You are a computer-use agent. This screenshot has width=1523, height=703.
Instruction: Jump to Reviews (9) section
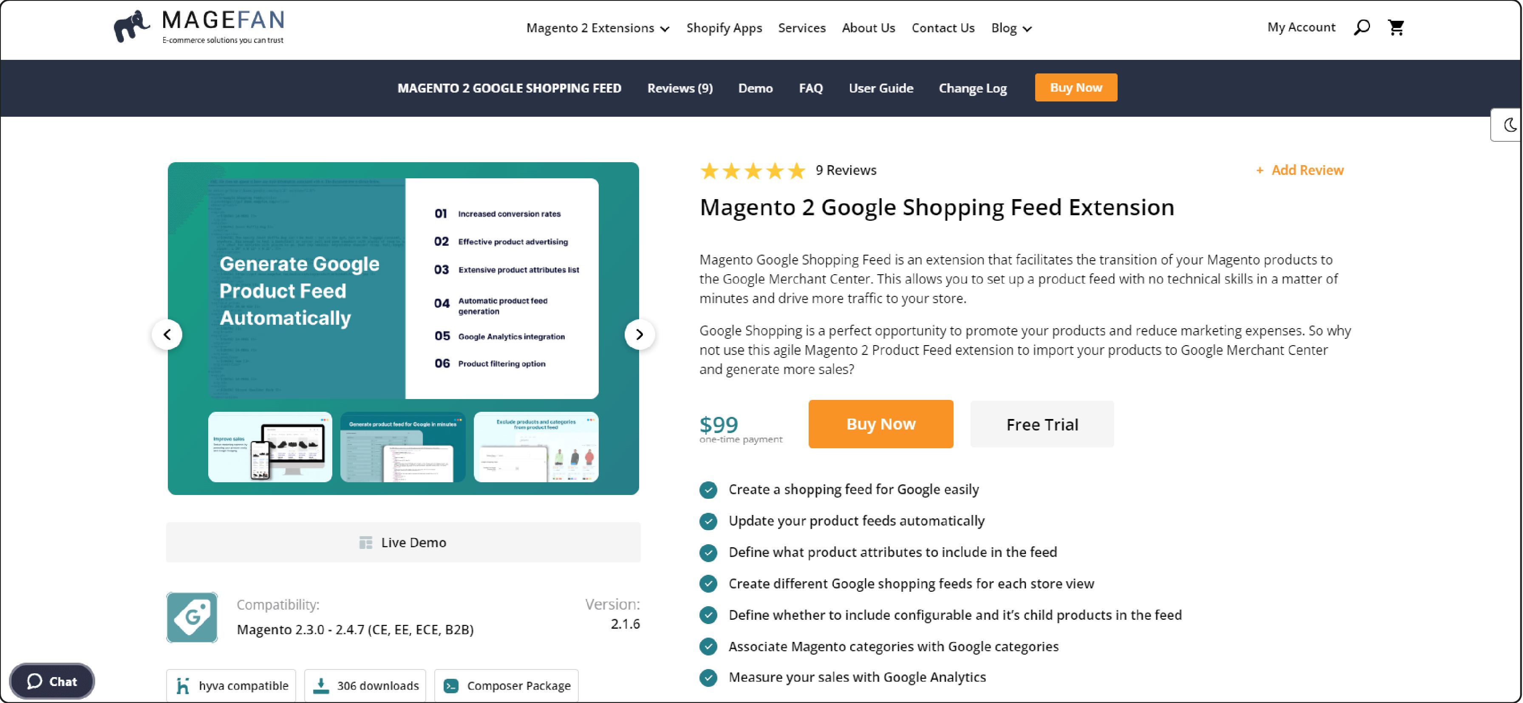680,88
